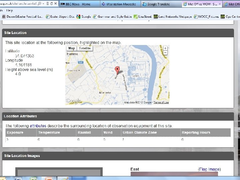Viewport: 240px width, 180px height.
Task: Open the attributes hyperlink
Action: click(38, 126)
